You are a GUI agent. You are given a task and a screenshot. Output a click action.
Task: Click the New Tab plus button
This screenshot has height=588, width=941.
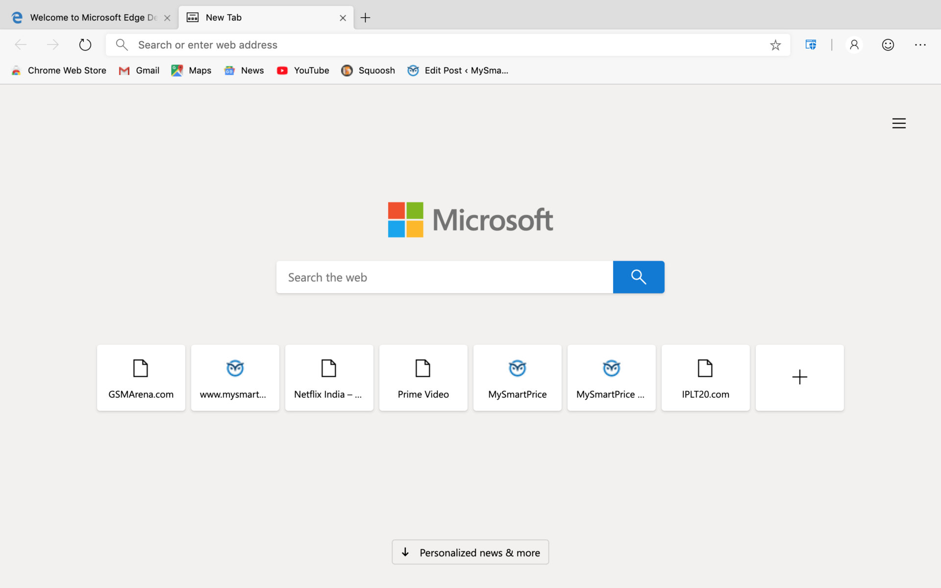tap(366, 18)
